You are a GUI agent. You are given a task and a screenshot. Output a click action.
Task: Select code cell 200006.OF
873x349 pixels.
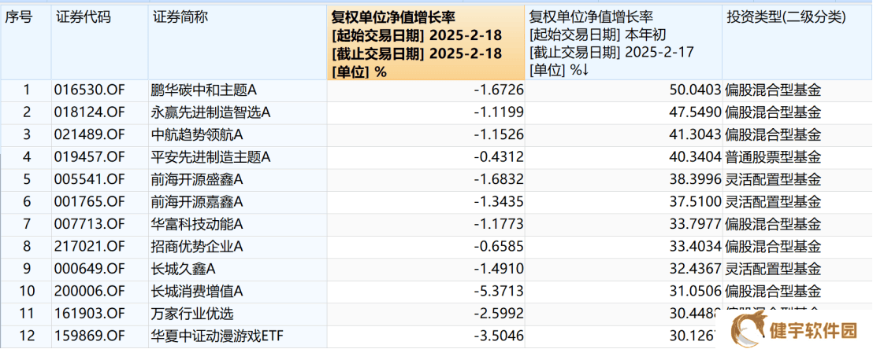click(x=90, y=291)
